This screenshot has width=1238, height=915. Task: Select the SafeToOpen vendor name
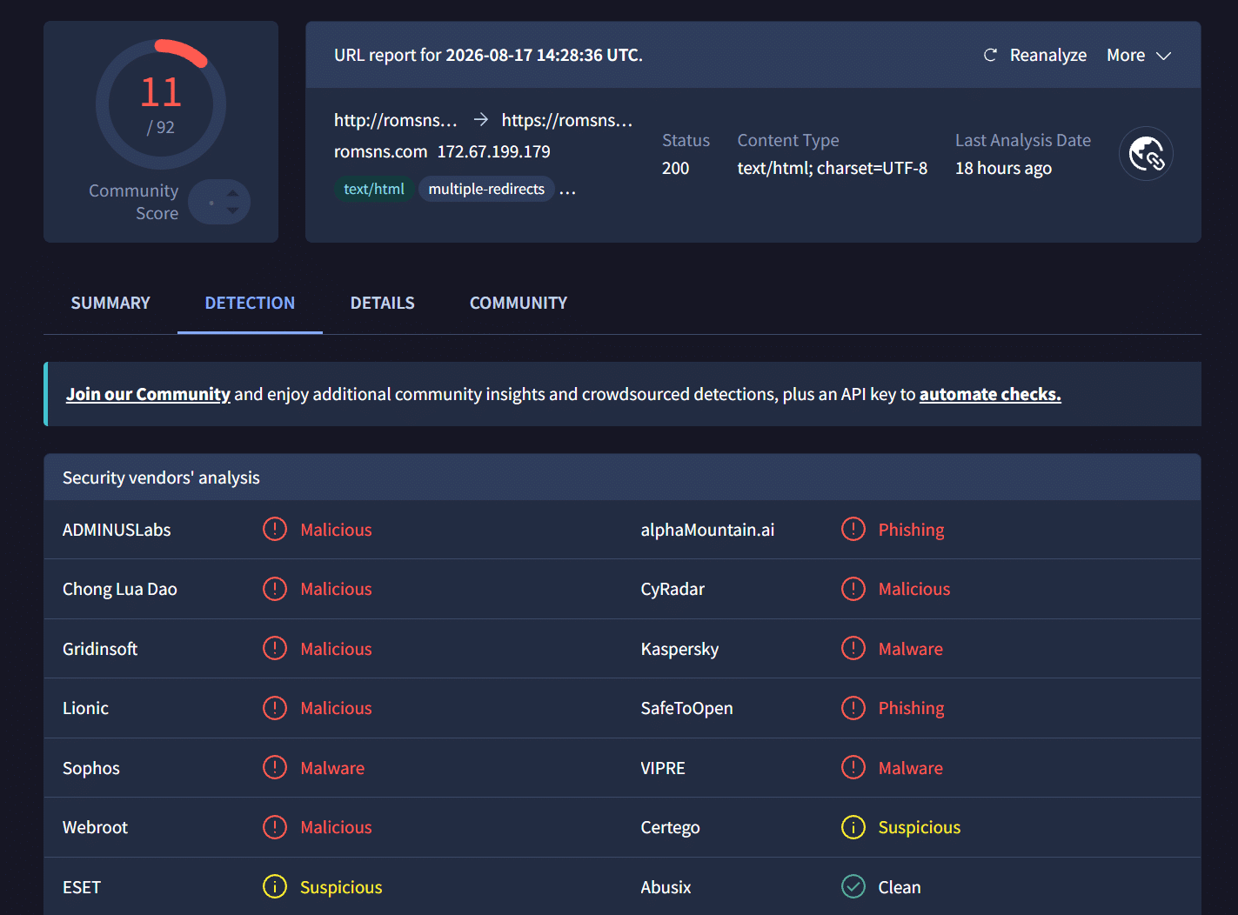tap(686, 708)
